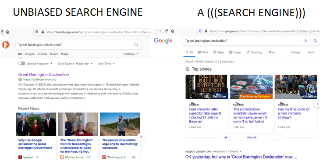
Task: Click the View all button under Top stories
Action: (251, 137)
